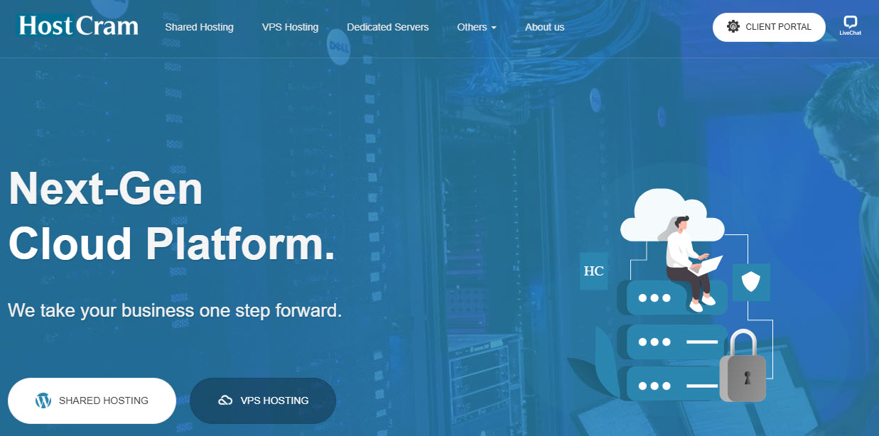Select Shared Hosting in the navigation bar
This screenshot has height=436, width=879.
(x=199, y=27)
